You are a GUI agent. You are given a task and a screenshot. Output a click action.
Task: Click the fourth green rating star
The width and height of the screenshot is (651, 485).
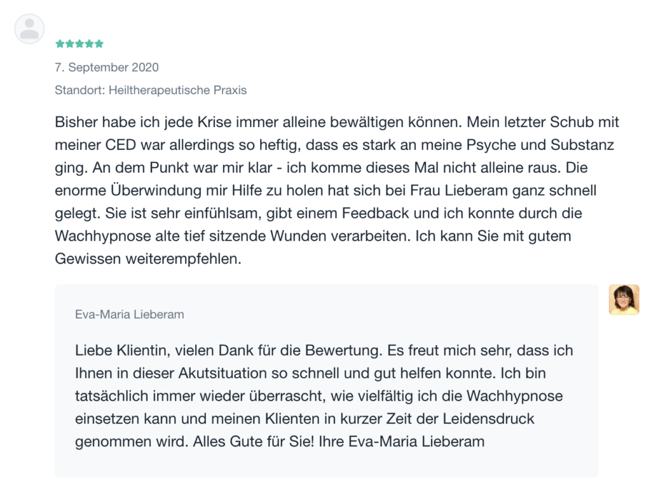tap(89, 44)
